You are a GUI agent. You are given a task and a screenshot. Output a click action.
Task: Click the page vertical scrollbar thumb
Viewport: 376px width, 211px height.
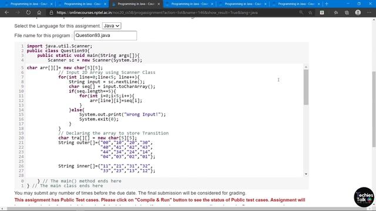374,110
